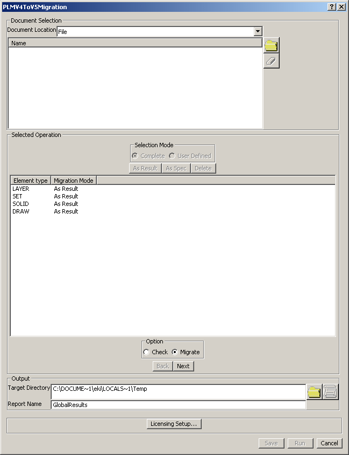
Task: Click the Report Name text field
Action: 177,404
